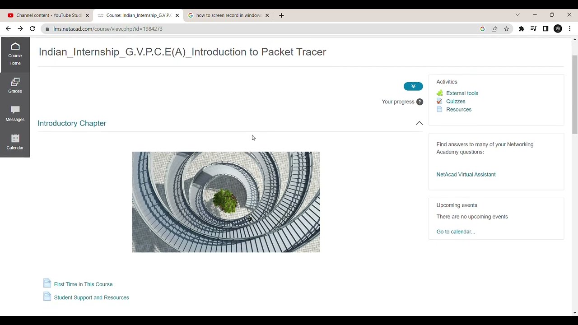The image size is (578, 325).
Task: Click the External tools puzzle icon
Action: tap(440, 93)
